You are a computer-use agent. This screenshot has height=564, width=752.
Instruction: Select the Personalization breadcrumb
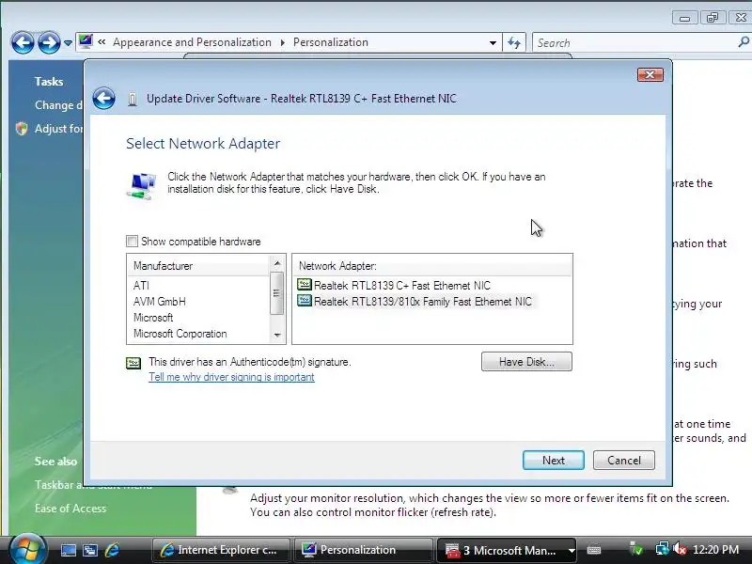[x=331, y=42]
